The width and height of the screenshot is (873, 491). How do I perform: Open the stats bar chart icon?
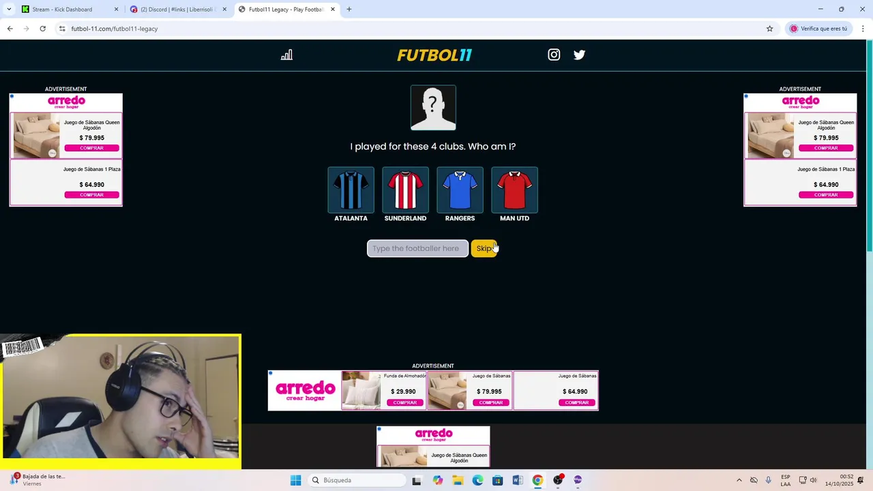click(286, 55)
